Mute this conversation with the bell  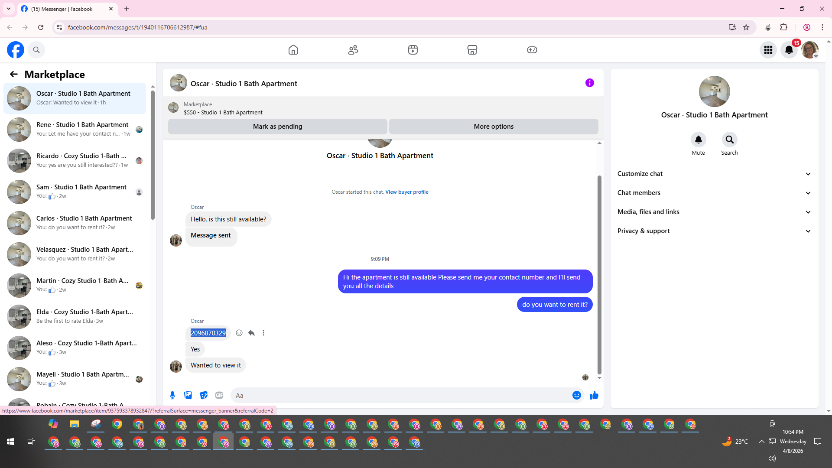pyautogui.click(x=698, y=140)
